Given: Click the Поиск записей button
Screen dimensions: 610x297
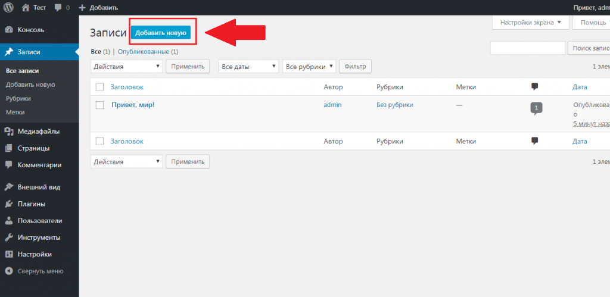Looking at the screenshot, I should [x=589, y=48].
